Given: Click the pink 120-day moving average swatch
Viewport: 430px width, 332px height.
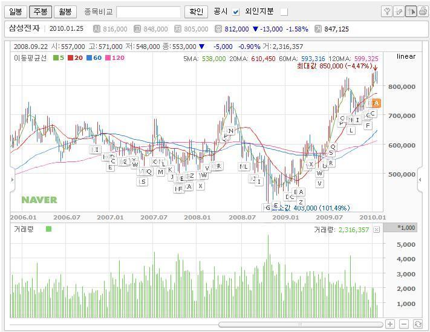Looking at the screenshot, I should pyautogui.click(x=108, y=58).
